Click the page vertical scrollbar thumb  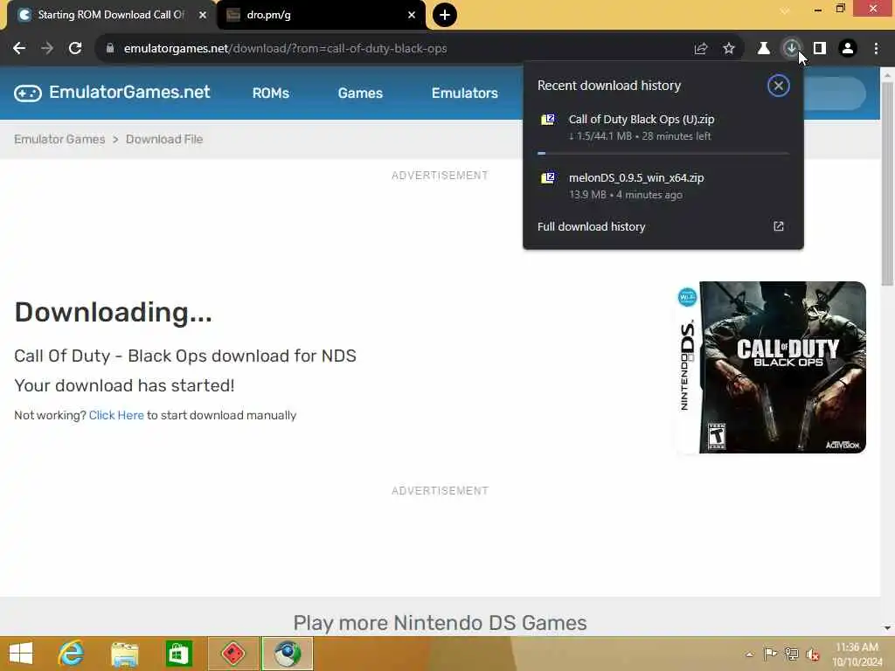coord(887,183)
